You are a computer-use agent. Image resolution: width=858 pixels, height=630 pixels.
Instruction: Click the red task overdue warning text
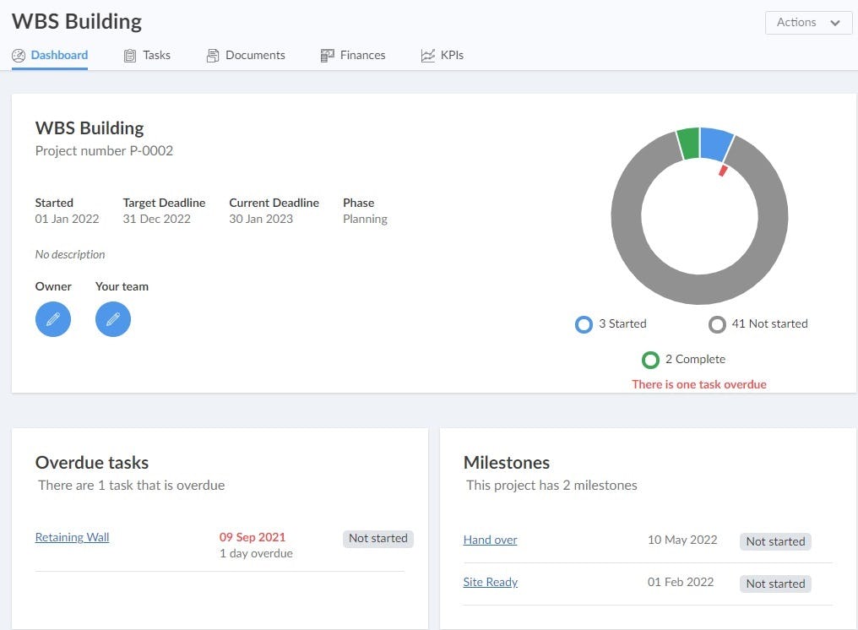click(x=699, y=384)
